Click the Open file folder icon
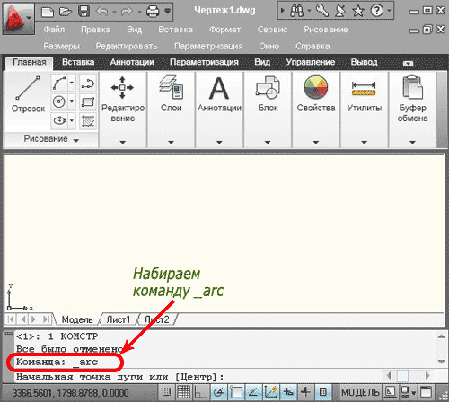Image resolution: width=449 pixels, height=402 pixels. pos(66,12)
